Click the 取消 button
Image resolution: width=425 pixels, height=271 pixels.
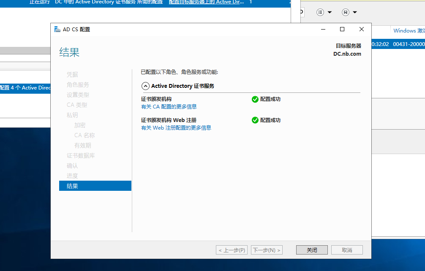point(347,250)
